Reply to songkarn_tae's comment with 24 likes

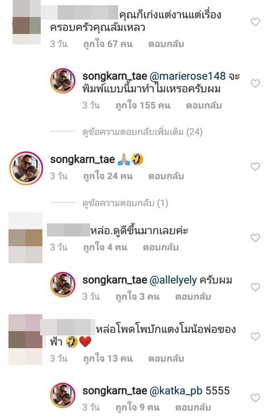tap(166, 176)
